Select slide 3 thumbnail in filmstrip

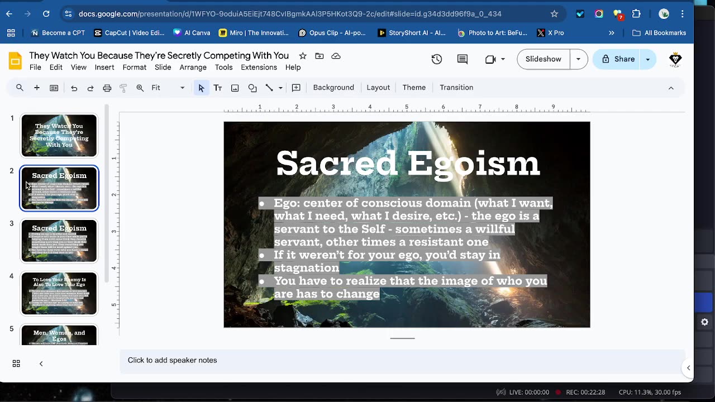(x=59, y=241)
